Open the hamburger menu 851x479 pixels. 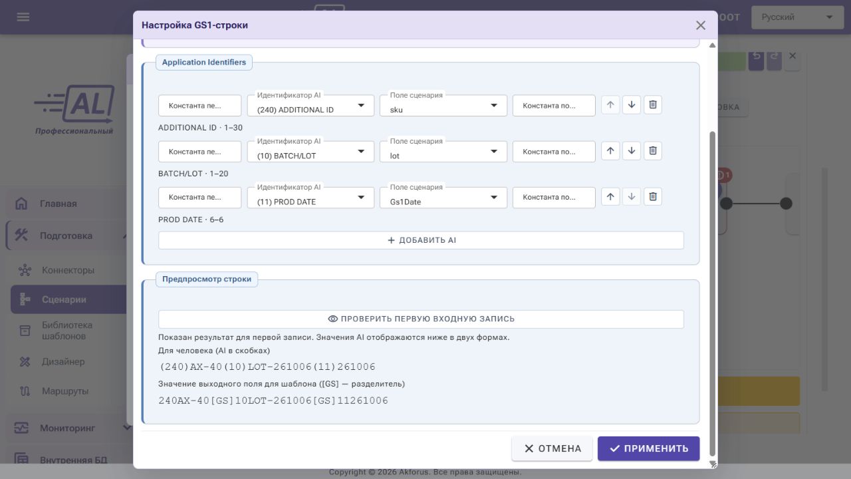tap(23, 17)
